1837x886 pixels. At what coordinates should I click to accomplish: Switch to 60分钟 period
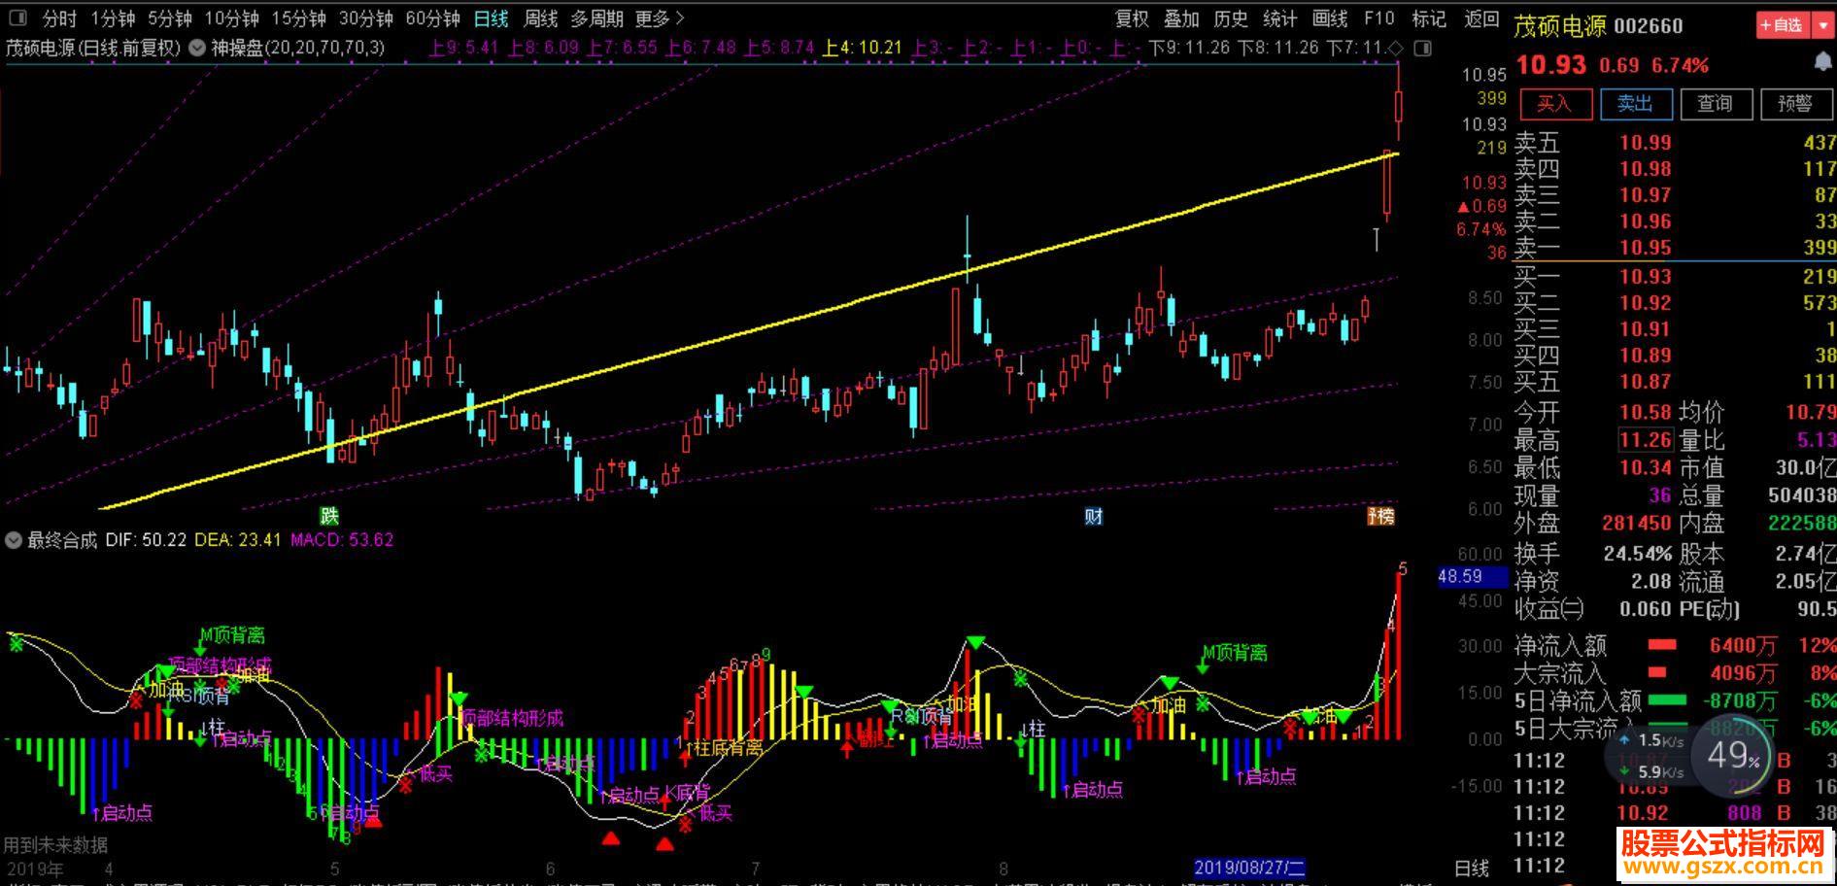click(x=432, y=19)
